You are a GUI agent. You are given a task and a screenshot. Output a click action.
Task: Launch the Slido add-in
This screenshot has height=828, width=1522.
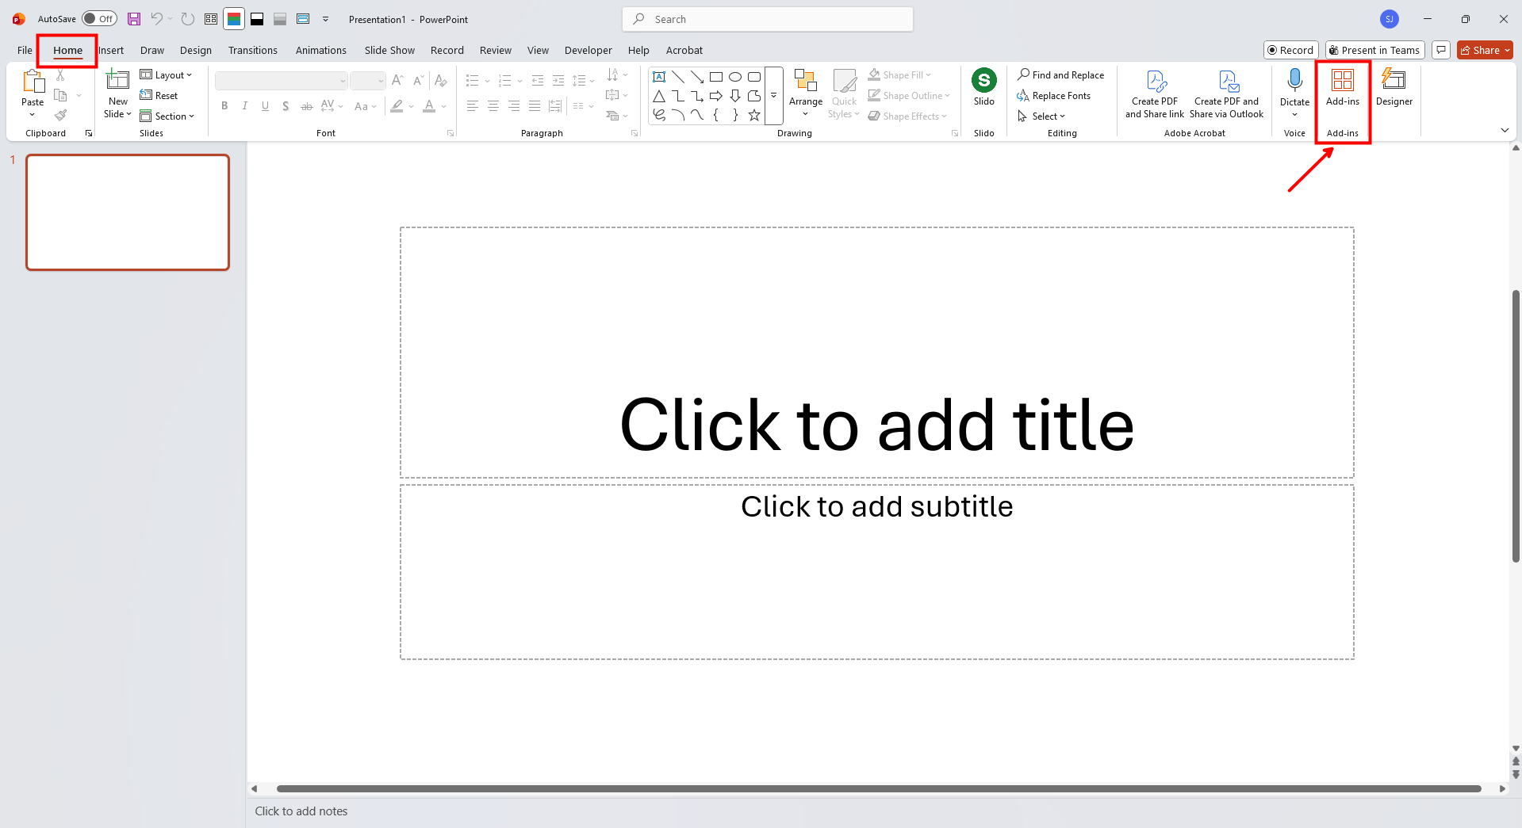[x=983, y=87]
